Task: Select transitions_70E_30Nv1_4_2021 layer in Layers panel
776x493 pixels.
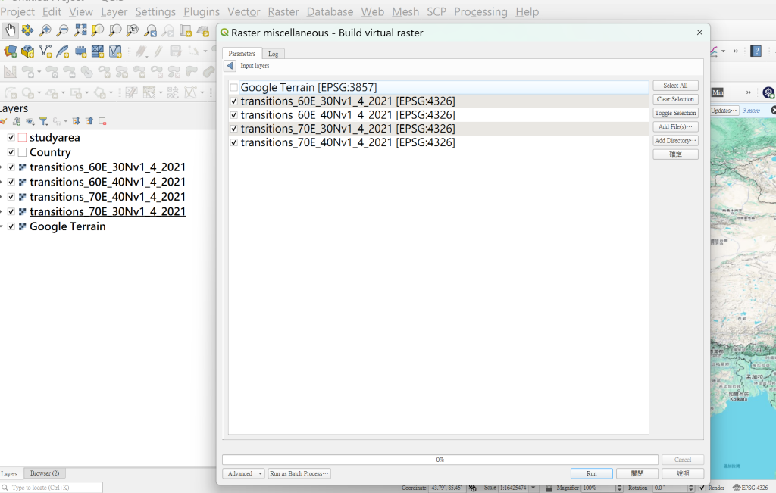Action: pos(108,211)
